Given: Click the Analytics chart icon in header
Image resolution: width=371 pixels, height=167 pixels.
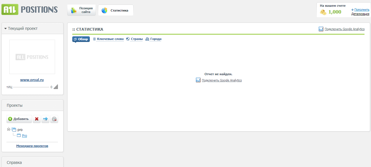Looking at the screenshot, I should [x=321, y=29].
